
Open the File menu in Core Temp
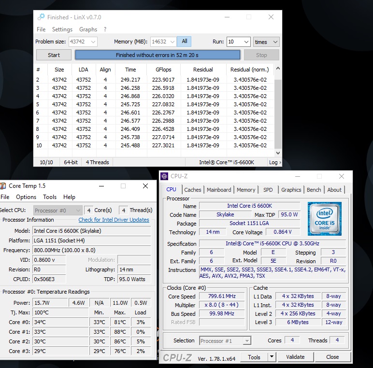tap(5, 197)
